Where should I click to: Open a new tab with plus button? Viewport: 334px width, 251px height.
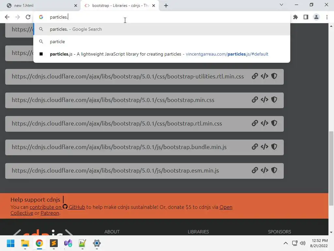pyautogui.click(x=166, y=6)
